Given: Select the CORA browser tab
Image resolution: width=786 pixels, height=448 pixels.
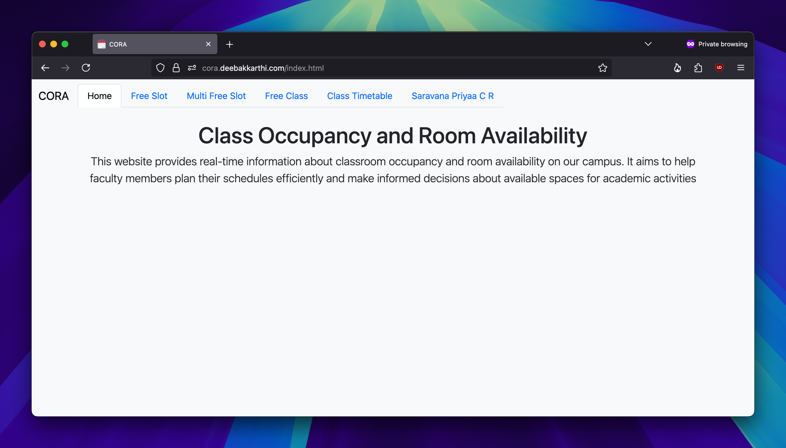Looking at the screenshot, I should (148, 44).
